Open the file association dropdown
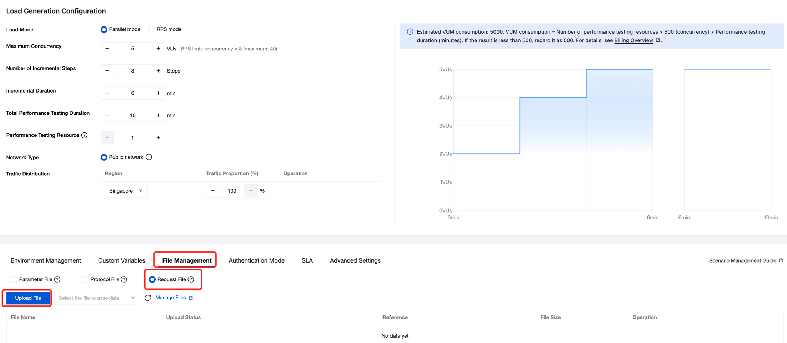This screenshot has width=787, height=343. 97,298
